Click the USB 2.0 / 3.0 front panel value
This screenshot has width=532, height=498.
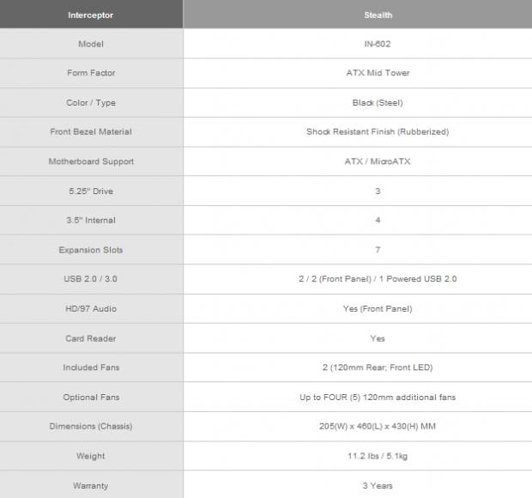(378, 279)
